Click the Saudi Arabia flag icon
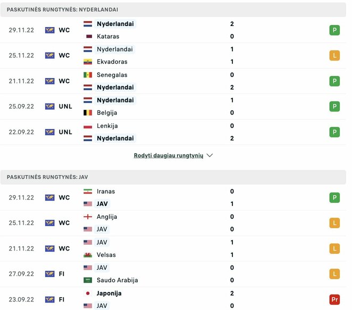 point(88,280)
